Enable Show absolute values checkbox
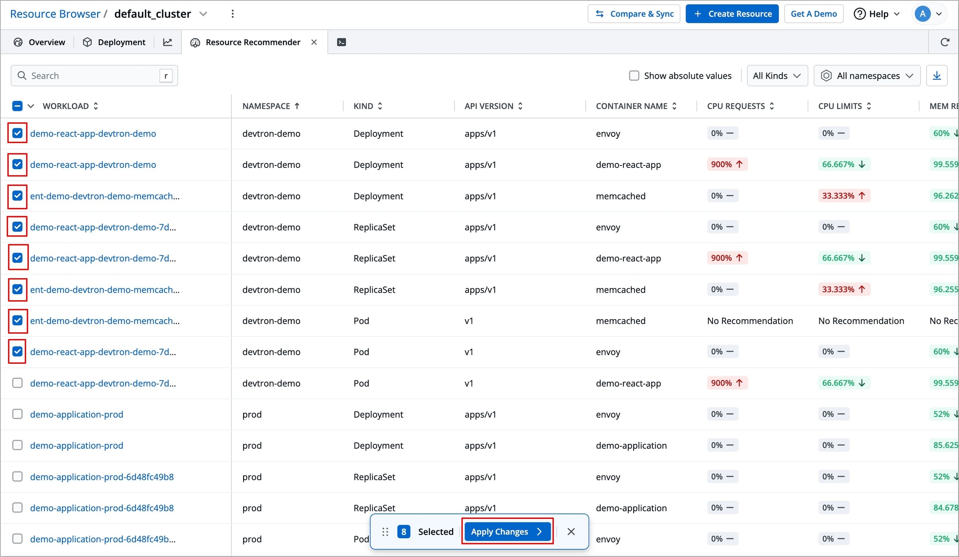959x557 pixels. coord(634,76)
